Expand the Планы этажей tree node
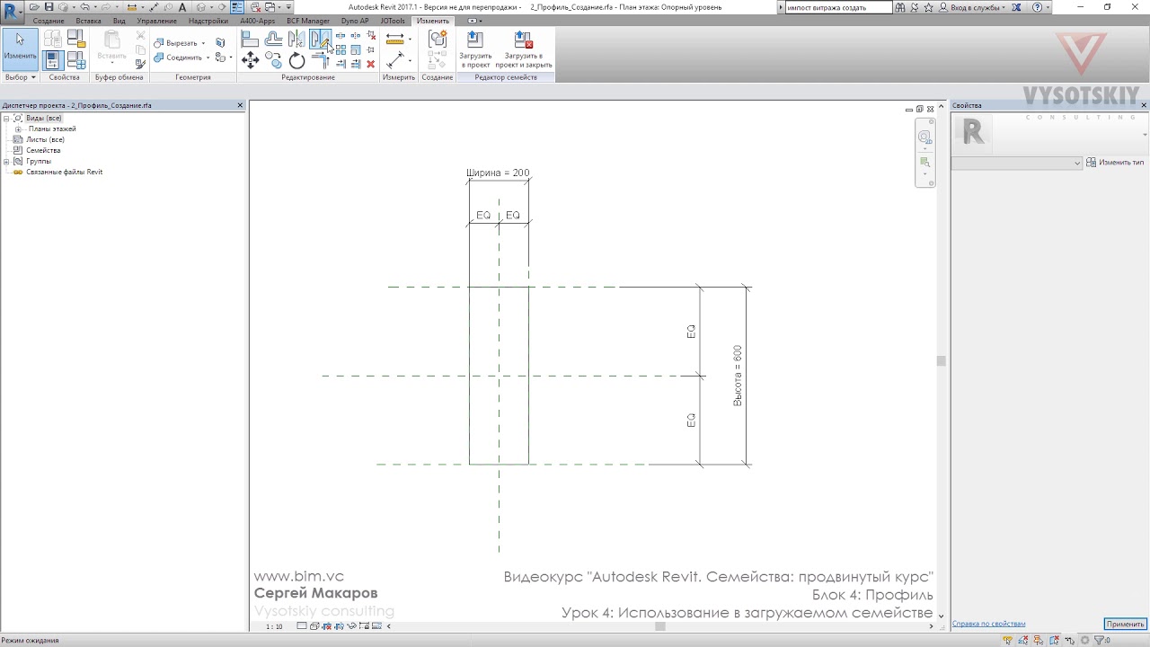 18,129
